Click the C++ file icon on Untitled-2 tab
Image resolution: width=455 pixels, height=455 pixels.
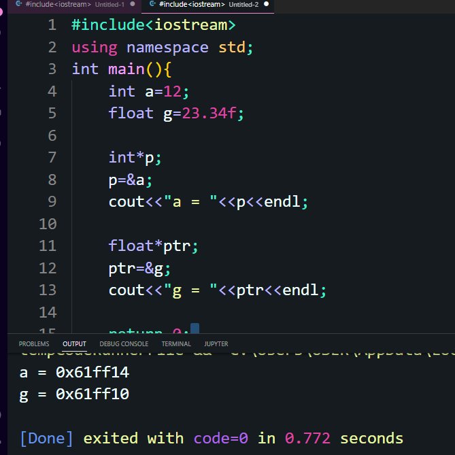[152, 4]
